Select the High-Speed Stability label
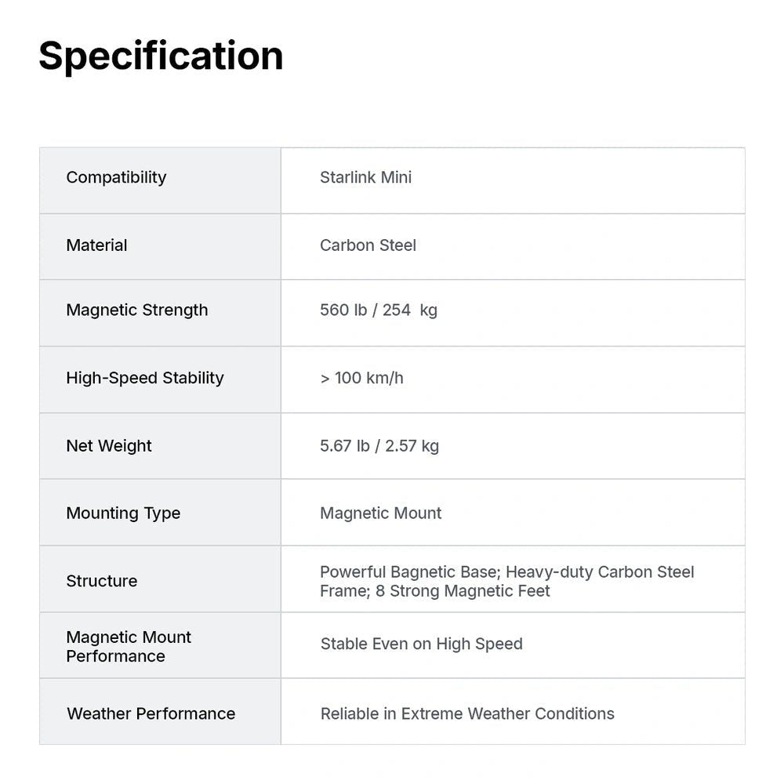This screenshot has height=784, width=784. pos(145,378)
